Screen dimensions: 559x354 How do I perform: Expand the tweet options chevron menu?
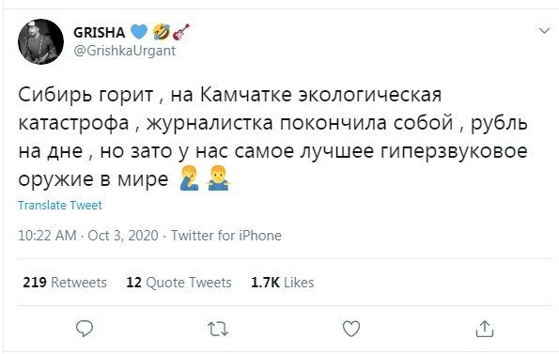(x=544, y=31)
